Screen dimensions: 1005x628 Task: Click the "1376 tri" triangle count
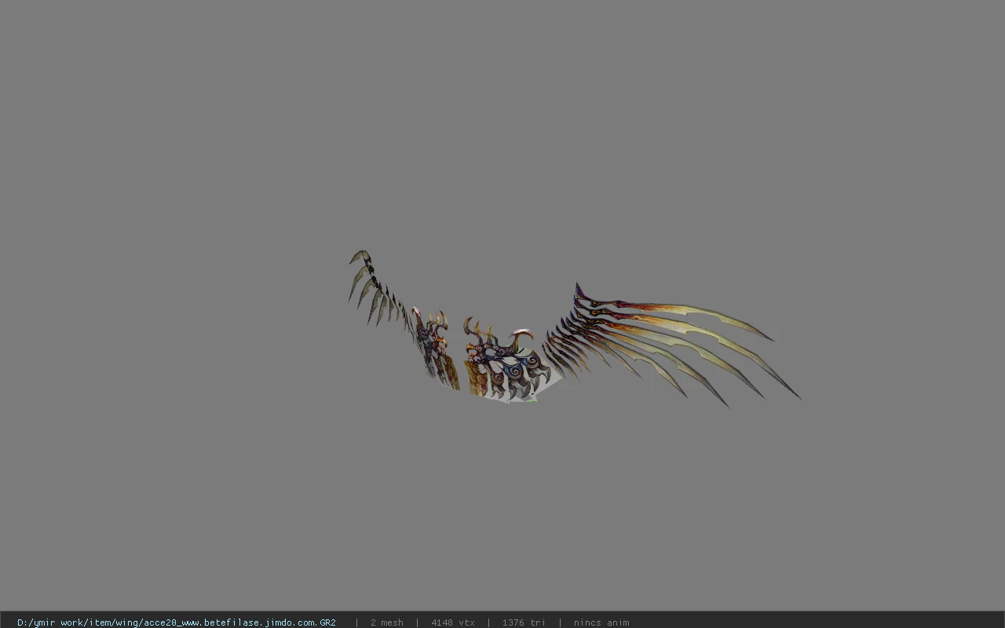(x=523, y=623)
